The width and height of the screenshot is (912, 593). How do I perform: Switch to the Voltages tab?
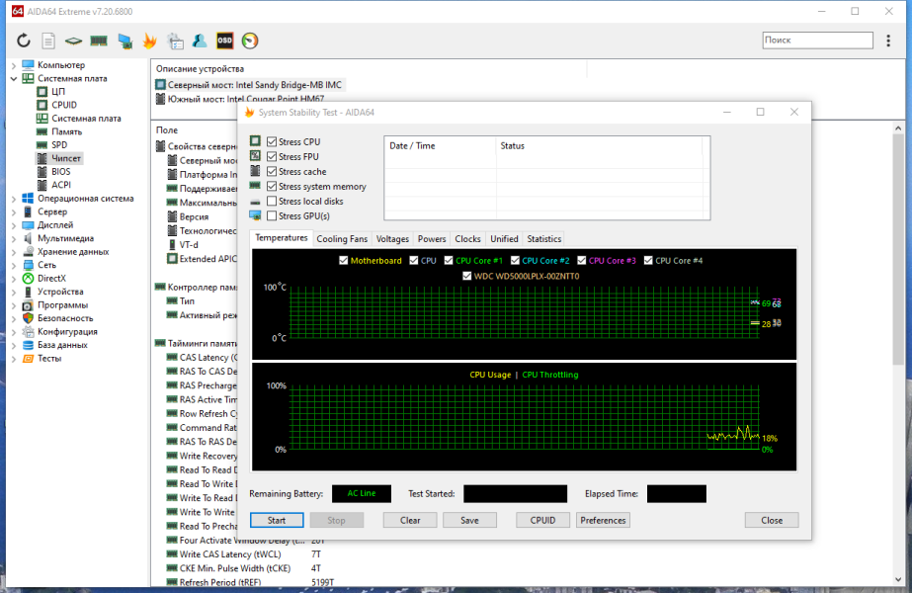(392, 239)
